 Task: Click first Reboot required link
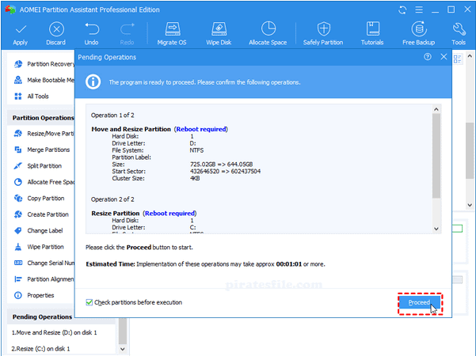point(201,129)
